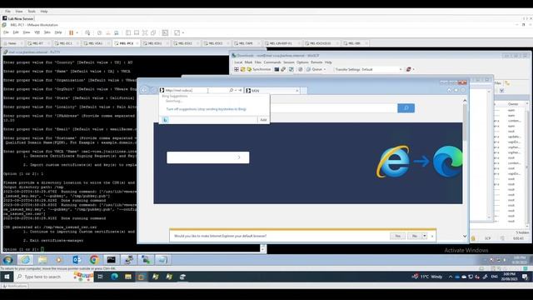Click VMware thumbnail bar view icon
Screen dimensions: 533x300
(x=137, y=32)
